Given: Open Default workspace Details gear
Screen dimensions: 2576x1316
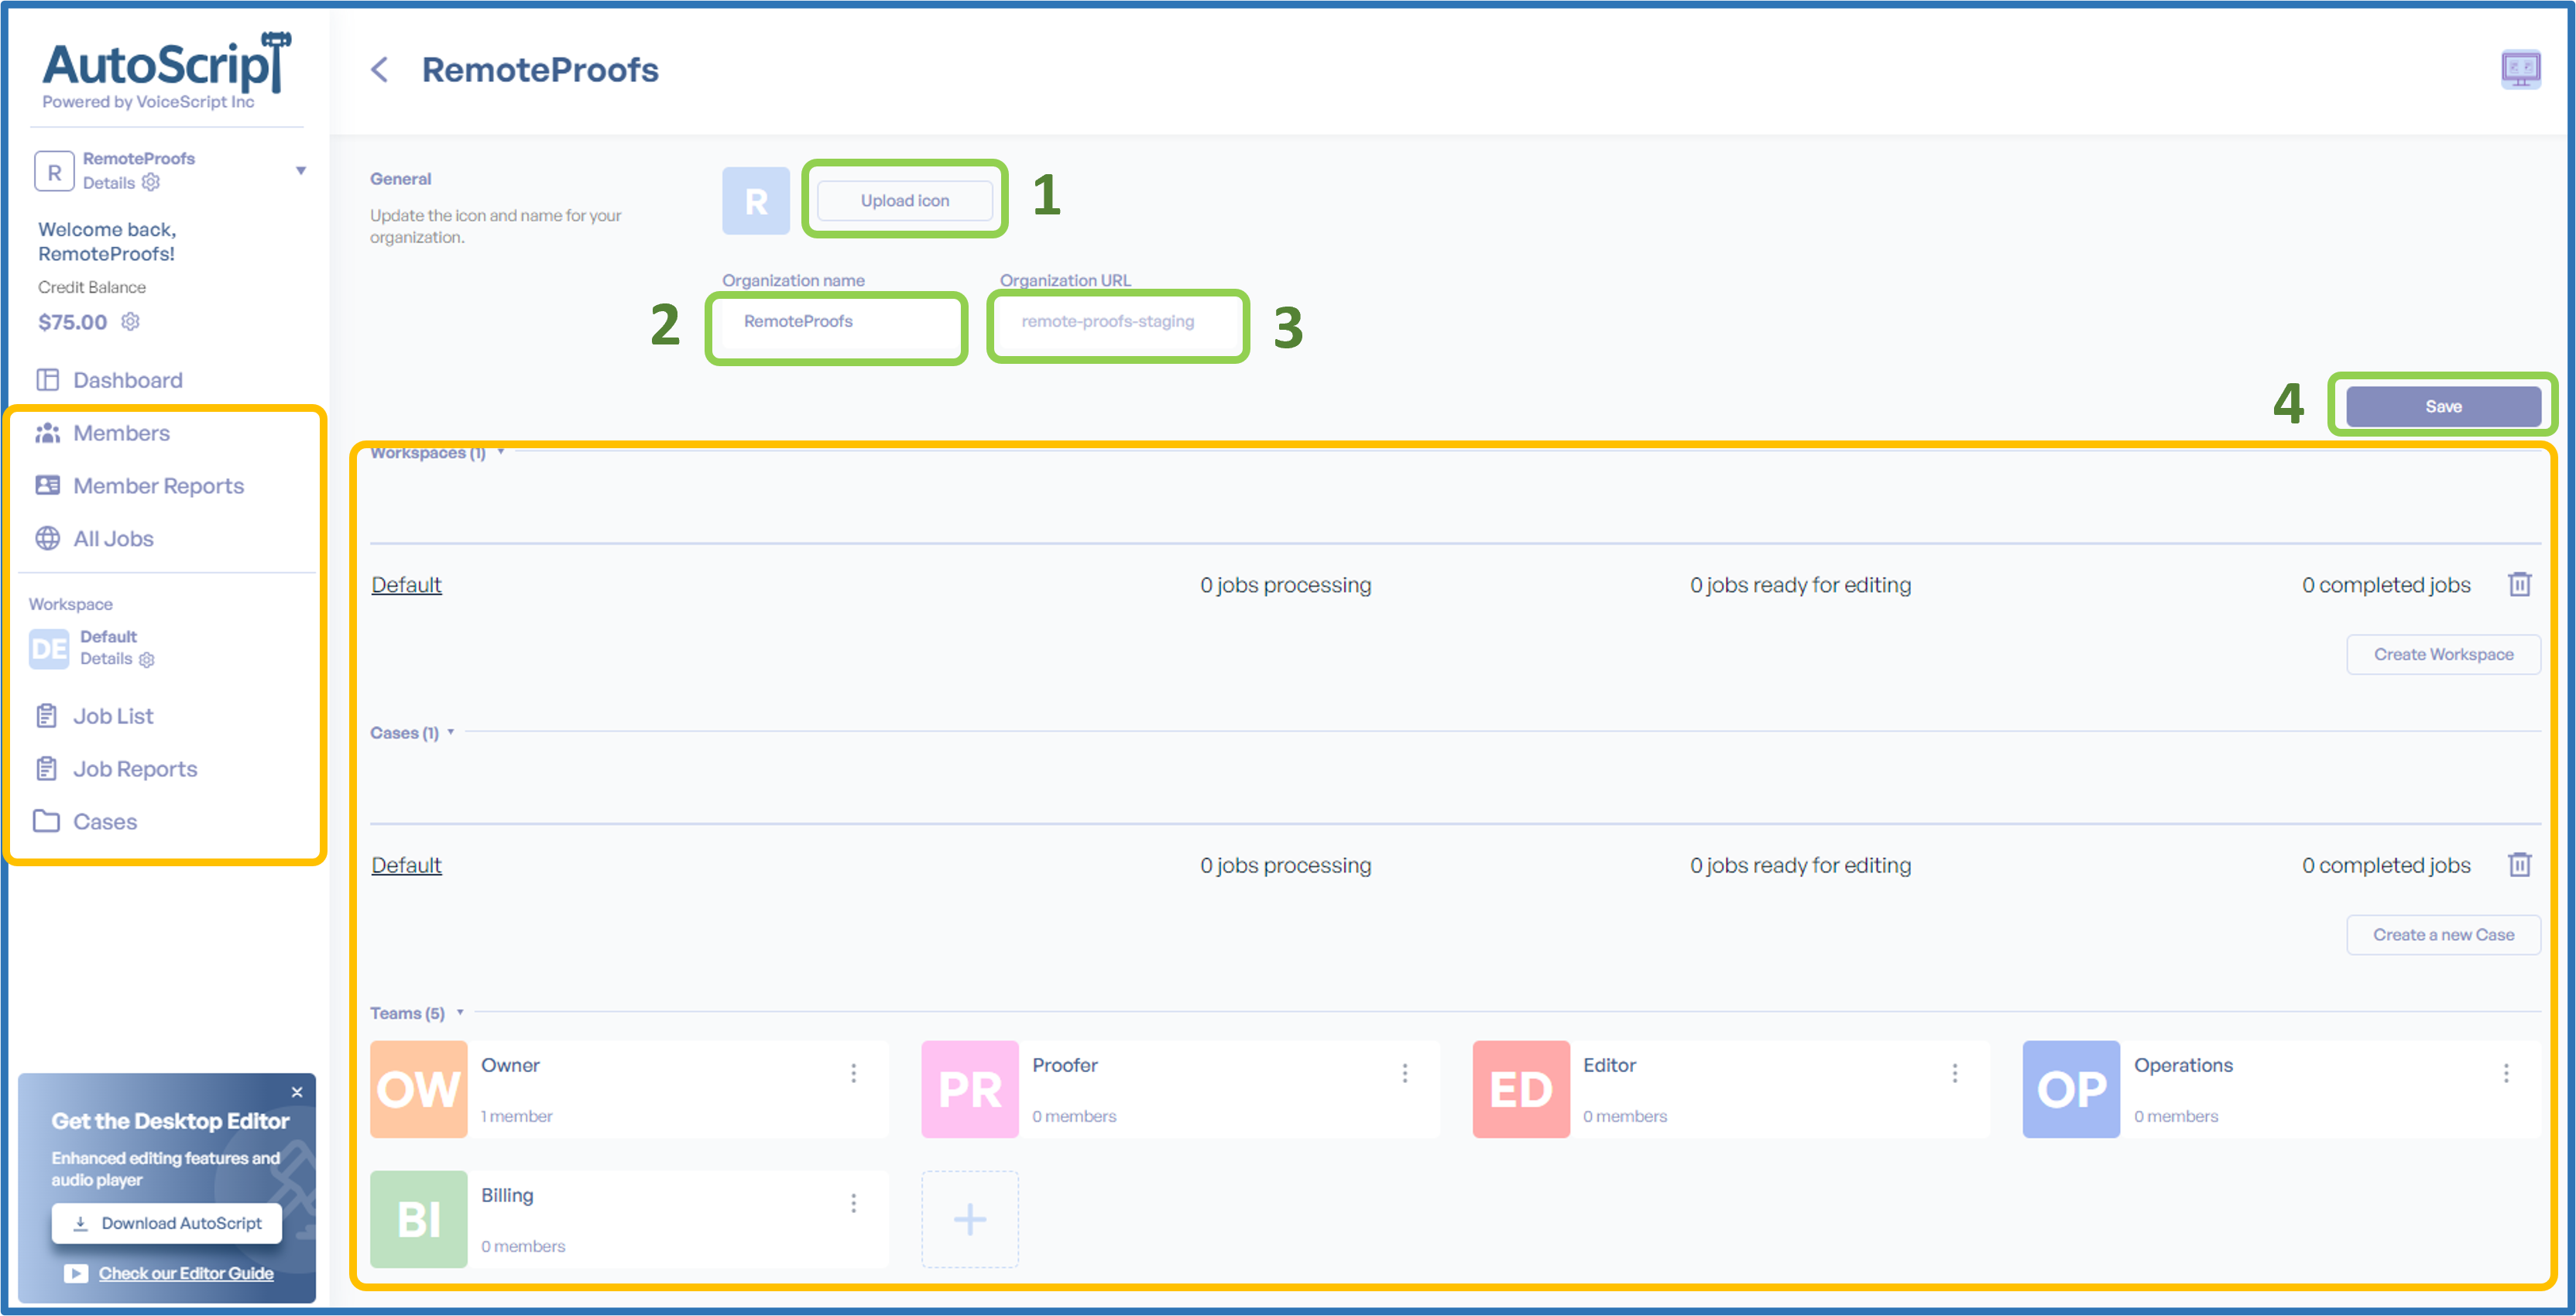Looking at the screenshot, I should click(x=147, y=660).
